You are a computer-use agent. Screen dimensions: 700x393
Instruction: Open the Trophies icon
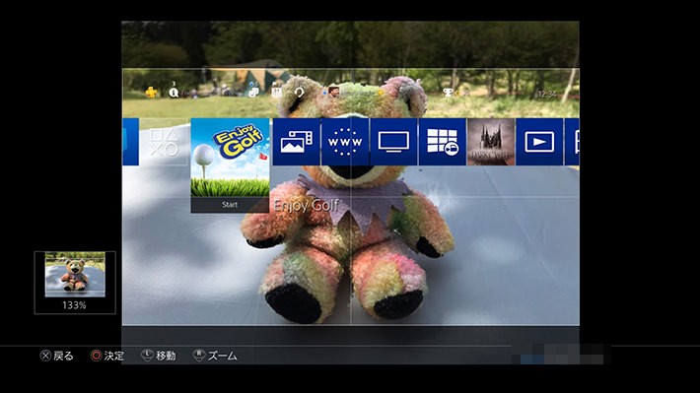point(448,93)
